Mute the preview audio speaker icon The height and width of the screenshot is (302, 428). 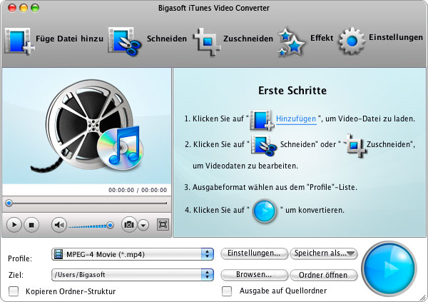click(x=59, y=225)
